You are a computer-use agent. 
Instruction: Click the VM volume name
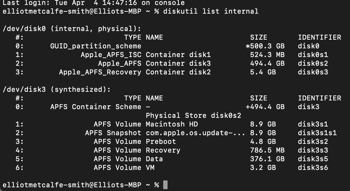click(150, 168)
